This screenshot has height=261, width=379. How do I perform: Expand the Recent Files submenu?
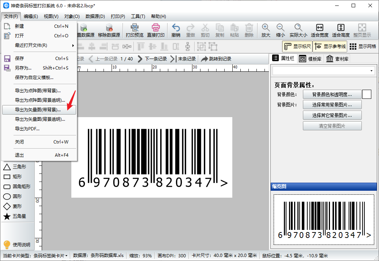click(39, 45)
